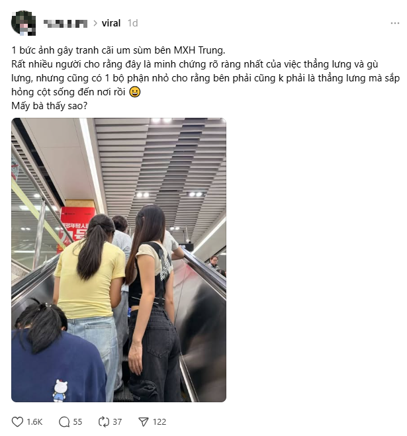This screenshot has height=436, width=407.
Task: Open the three-dot more options menu
Action: (395, 23)
